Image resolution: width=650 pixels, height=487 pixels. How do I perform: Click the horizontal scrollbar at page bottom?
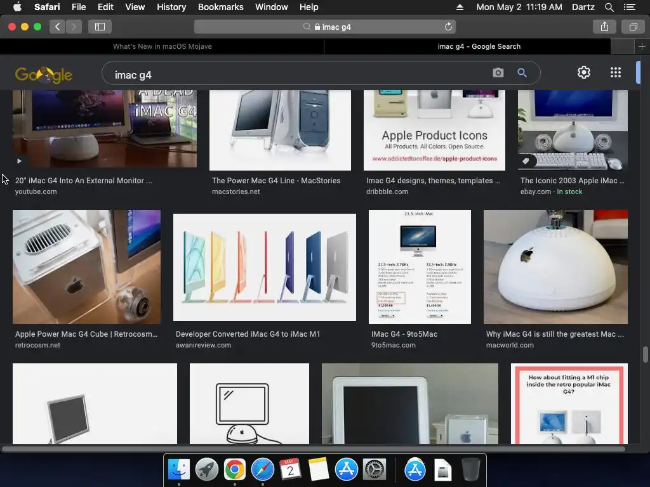pos(314,449)
